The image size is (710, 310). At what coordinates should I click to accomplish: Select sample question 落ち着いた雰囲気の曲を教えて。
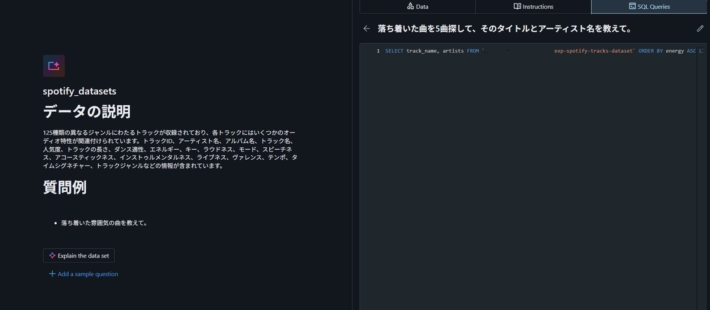tap(104, 224)
